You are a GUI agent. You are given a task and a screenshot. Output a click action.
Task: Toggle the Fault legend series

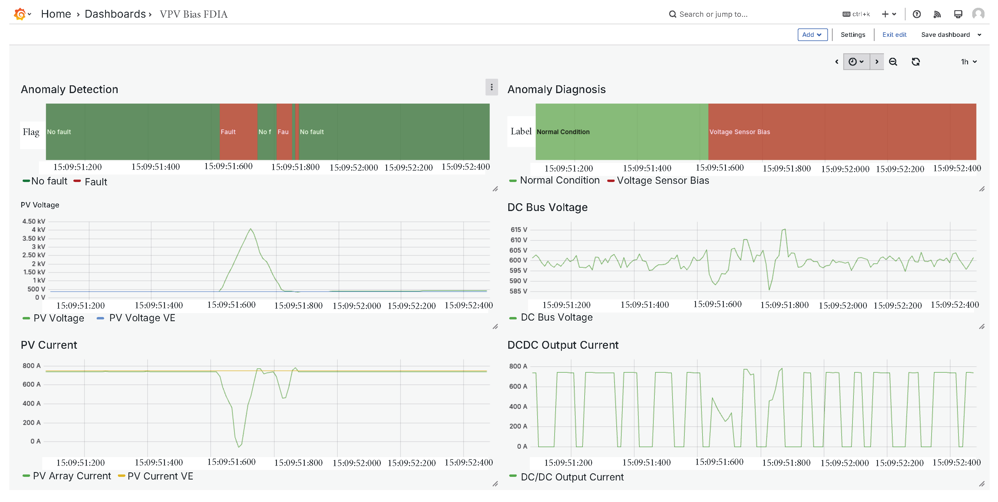90,182
